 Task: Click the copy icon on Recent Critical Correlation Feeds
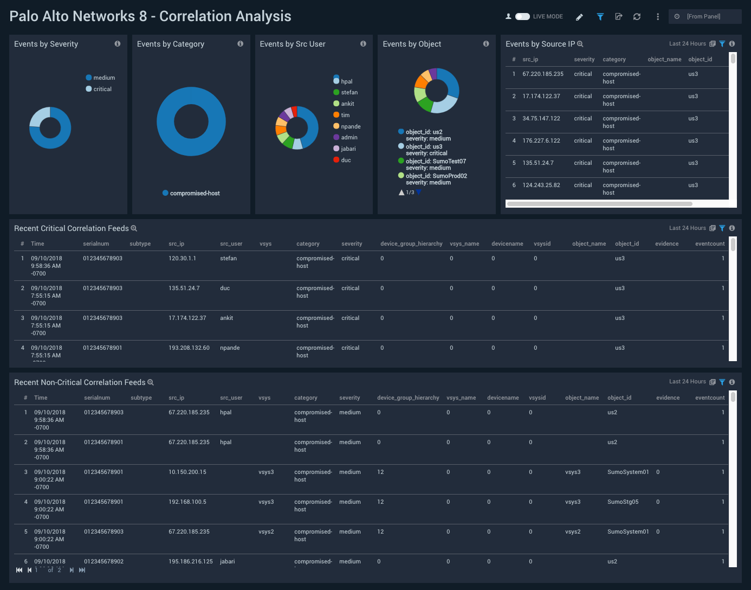[713, 228]
